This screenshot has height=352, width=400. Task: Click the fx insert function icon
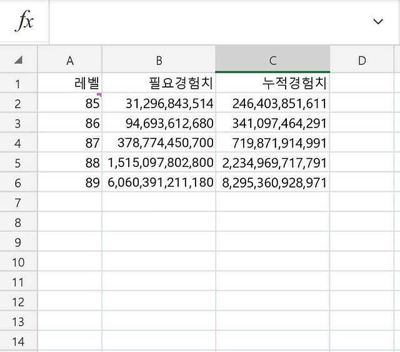click(24, 22)
